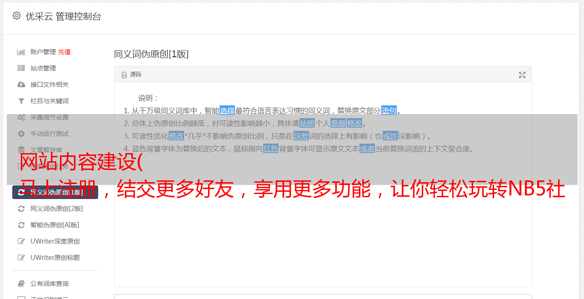Open 账户管理 bar chart icon
584x299 pixels.
(x=21, y=52)
